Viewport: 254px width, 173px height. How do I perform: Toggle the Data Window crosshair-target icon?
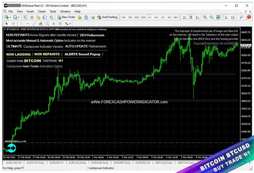pos(32,17)
